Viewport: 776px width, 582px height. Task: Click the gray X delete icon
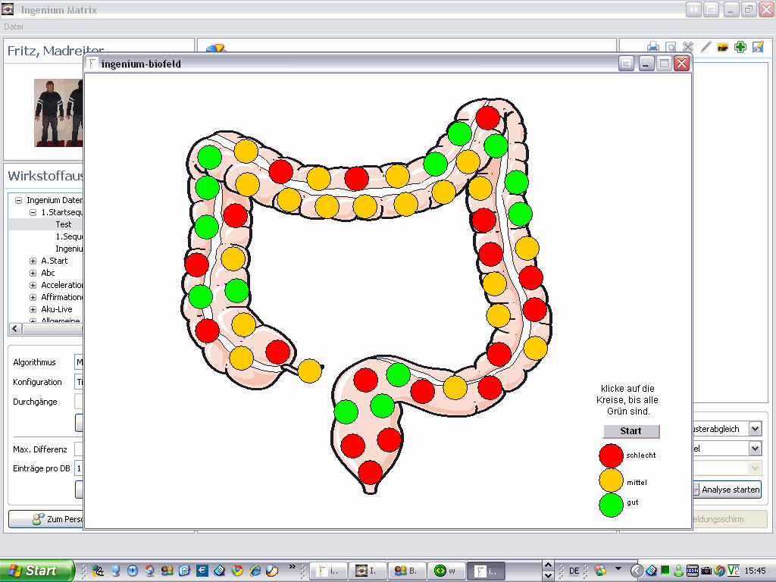pos(688,47)
